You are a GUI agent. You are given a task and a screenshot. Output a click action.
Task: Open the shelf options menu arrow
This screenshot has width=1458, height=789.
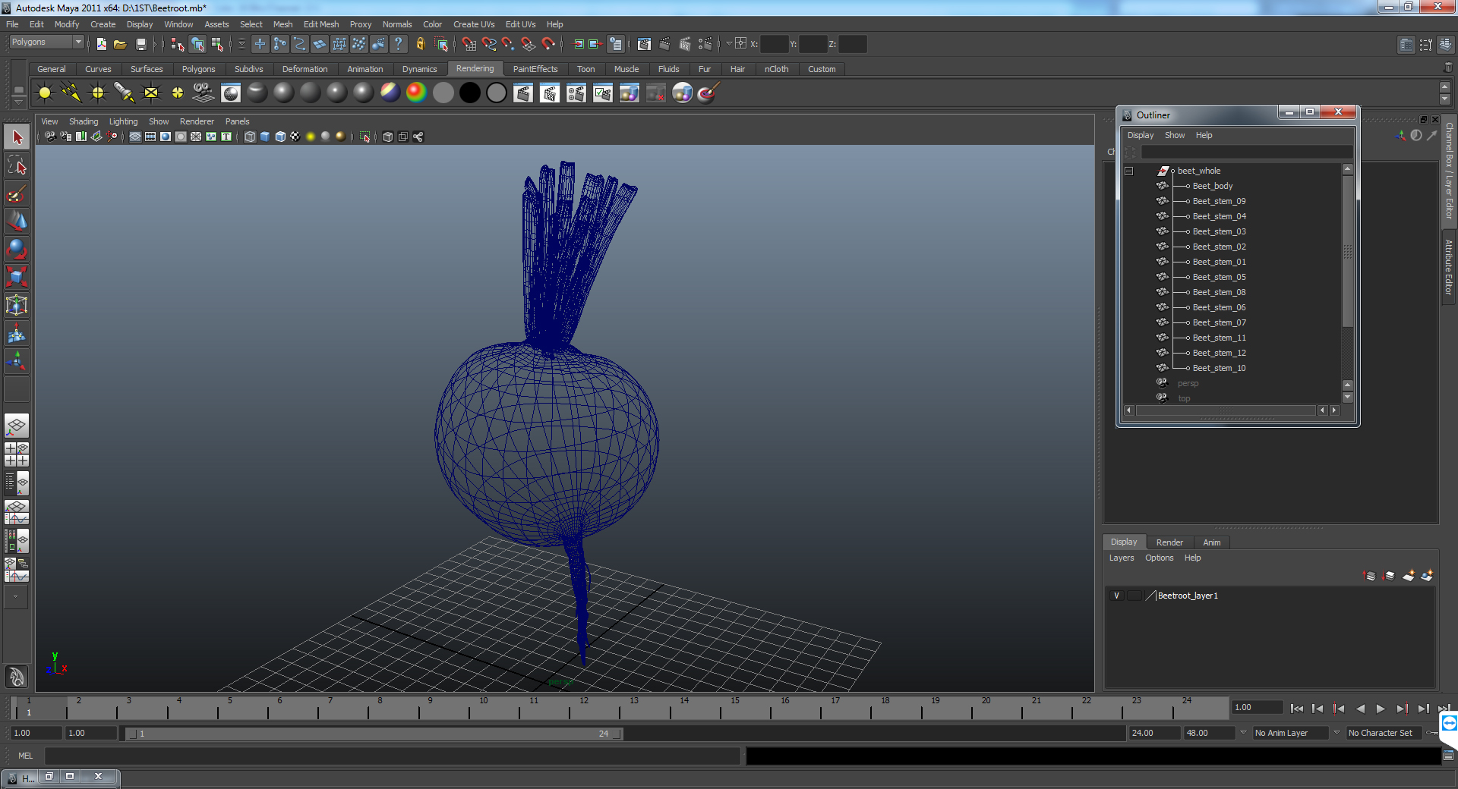(x=18, y=102)
